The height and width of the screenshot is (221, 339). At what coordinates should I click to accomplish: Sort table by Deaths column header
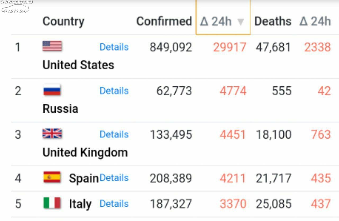click(273, 21)
